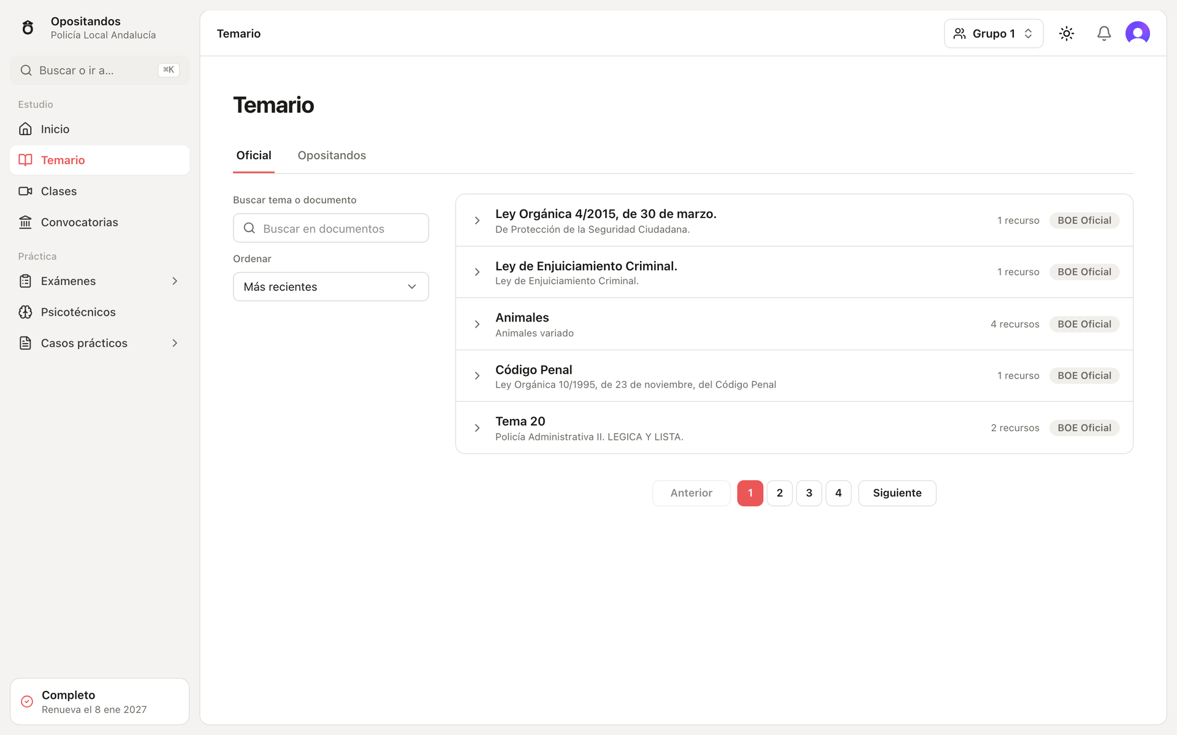Select the Oficial tab

254,156
